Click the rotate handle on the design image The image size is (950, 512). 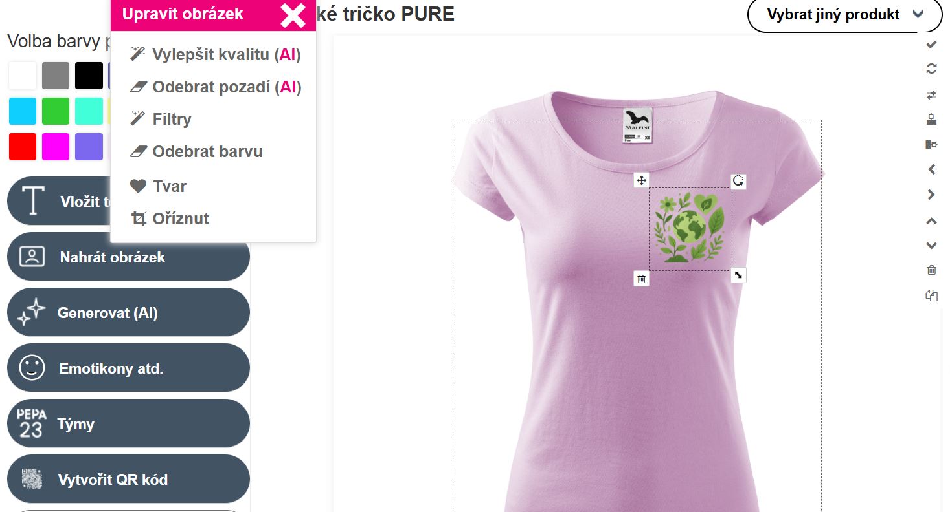pos(738,181)
